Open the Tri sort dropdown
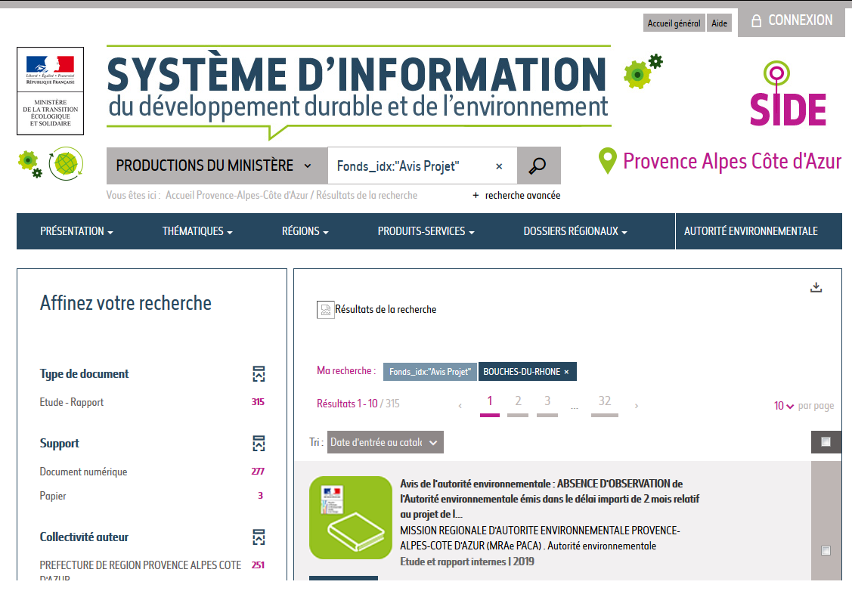This screenshot has height=591, width=852. click(x=386, y=442)
